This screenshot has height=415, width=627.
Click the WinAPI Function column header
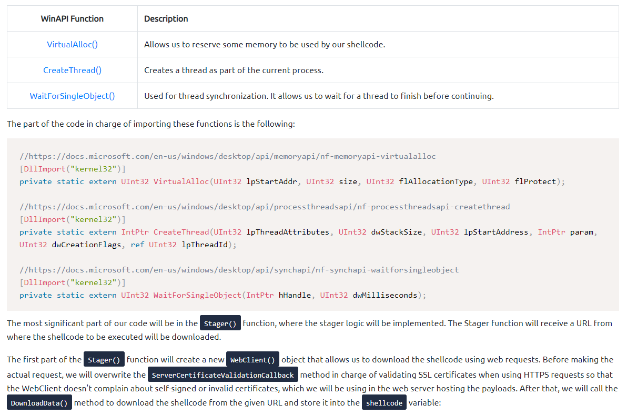click(x=72, y=18)
